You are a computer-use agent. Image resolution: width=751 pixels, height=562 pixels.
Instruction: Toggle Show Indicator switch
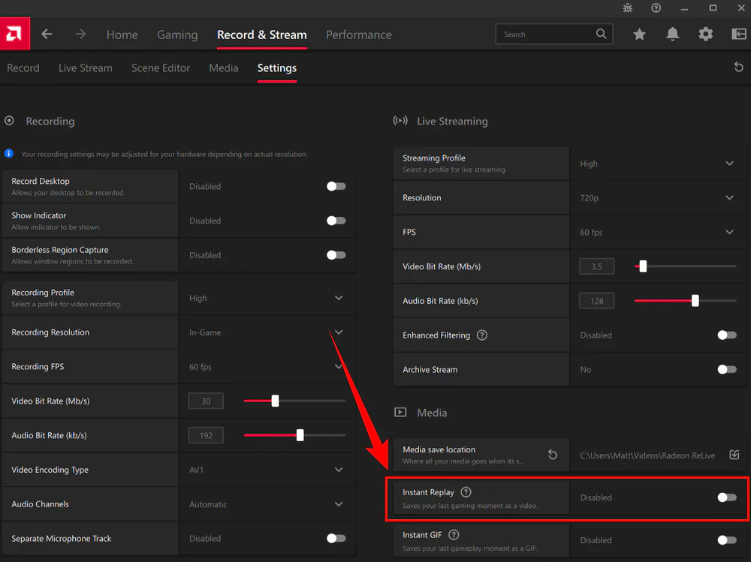pyautogui.click(x=336, y=221)
